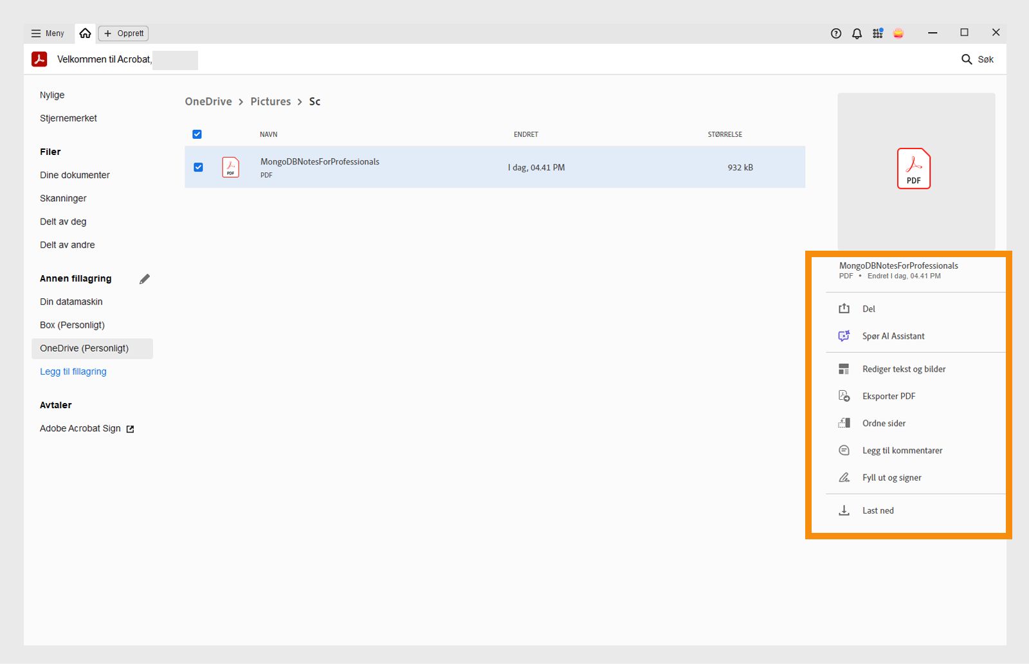Screen dimensions: 1029x664
Task: Toggle the select-all checkbox in the header
Action: (197, 134)
